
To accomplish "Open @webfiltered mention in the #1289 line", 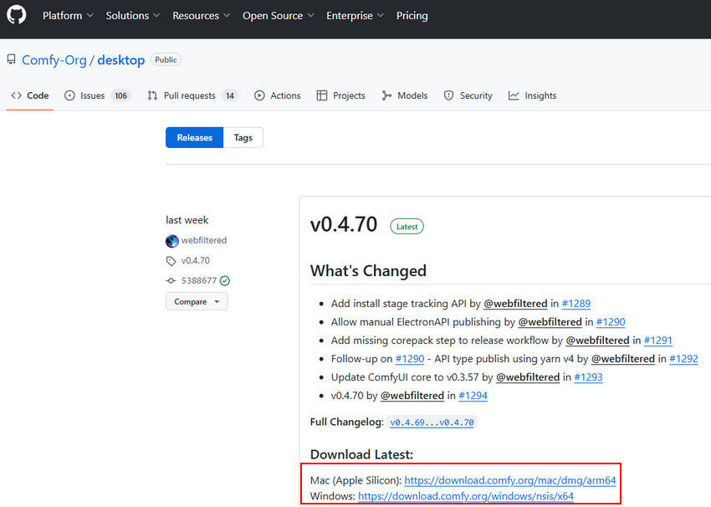I will pyautogui.click(x=515, y=304).
